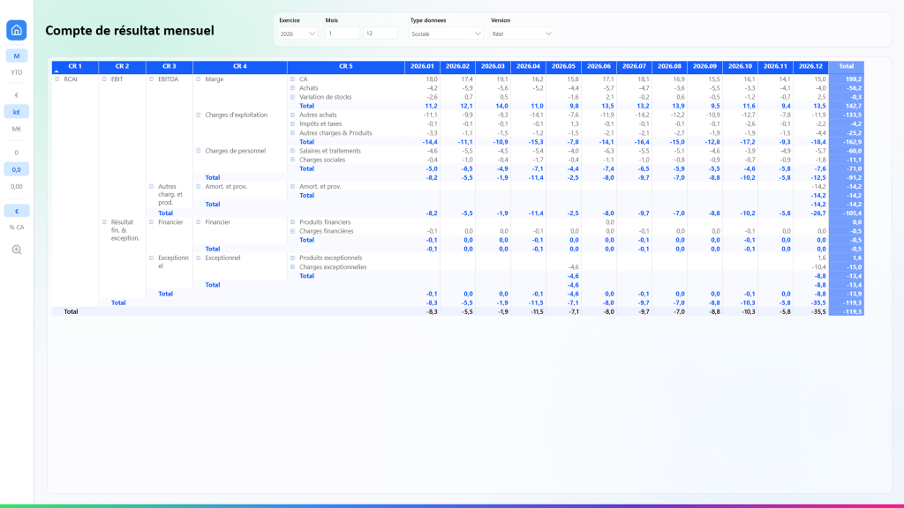Sort by CR 1 column header
Screen dimensions: 904x508
75,66
